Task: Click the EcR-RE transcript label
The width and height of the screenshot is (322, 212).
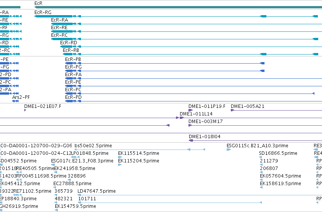Action: click(x=59, y=28)
